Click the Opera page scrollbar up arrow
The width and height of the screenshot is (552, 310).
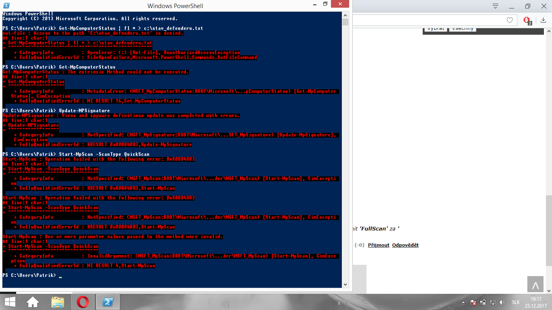coord(548,31)
